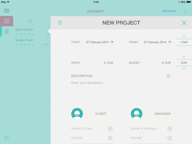Viewport: 192px width, 144px height.
Task: Import client name with download arrow icon
Action: pos(110,128)
